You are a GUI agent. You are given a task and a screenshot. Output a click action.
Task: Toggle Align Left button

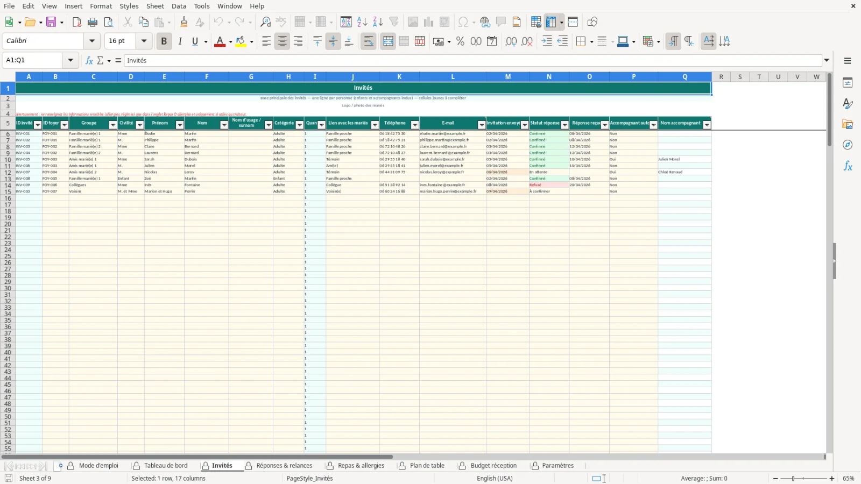click(x=266, y=41)
